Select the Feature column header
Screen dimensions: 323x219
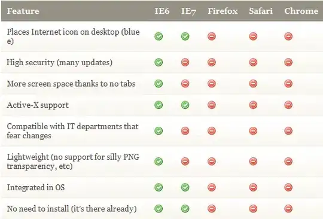(x=23, y=11)
